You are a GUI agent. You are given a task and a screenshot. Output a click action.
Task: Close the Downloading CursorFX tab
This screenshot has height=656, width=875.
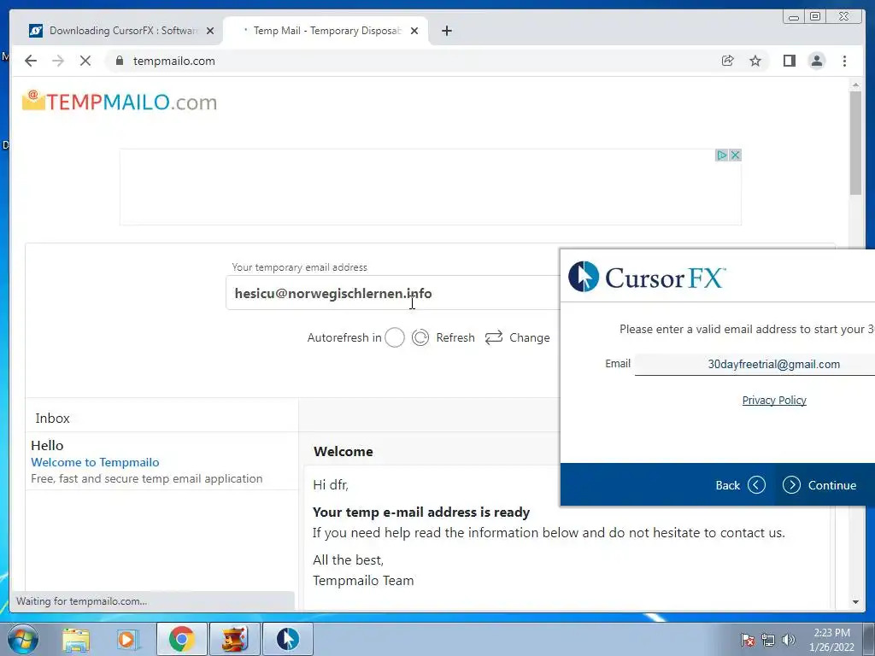[x=210, y=31]
